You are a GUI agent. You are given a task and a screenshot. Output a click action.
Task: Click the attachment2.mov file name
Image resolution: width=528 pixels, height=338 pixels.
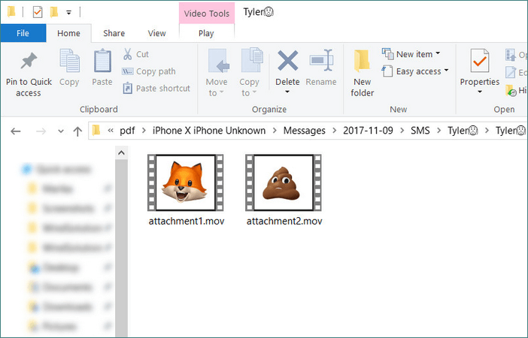click(284, 221)
